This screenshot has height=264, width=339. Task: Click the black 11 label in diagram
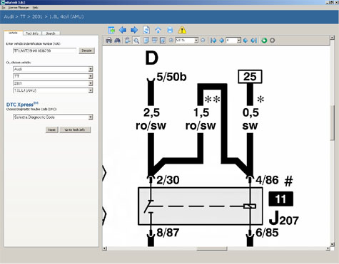pyautogui.click(x=280, y=199)
